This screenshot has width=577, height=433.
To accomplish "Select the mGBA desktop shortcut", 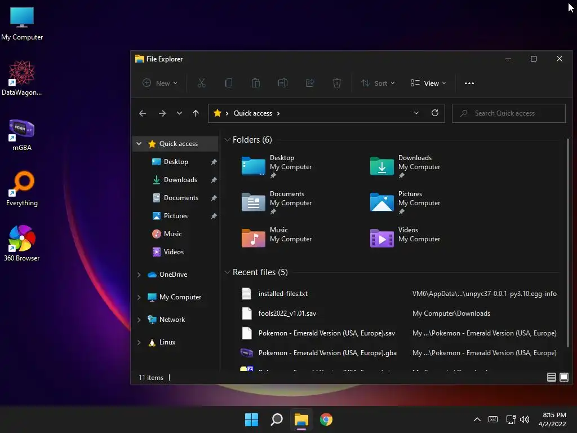I will coord(22,134).
